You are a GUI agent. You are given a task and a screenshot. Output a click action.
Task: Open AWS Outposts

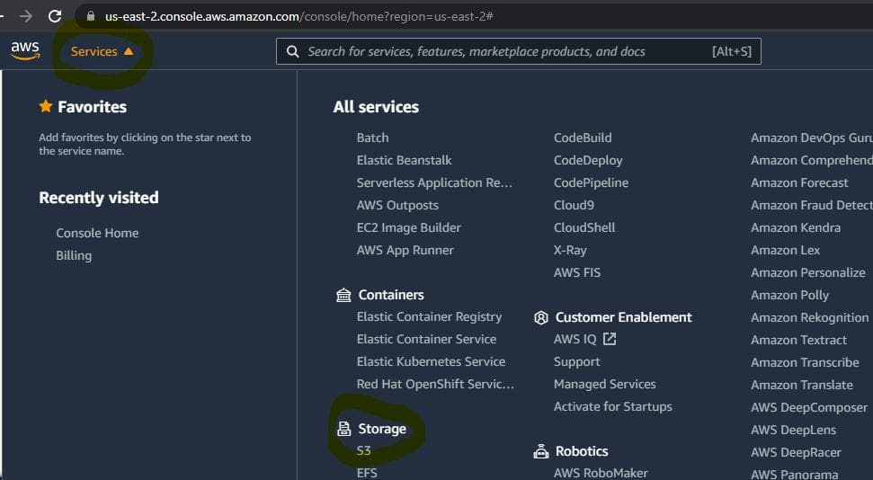click(397, 205)
